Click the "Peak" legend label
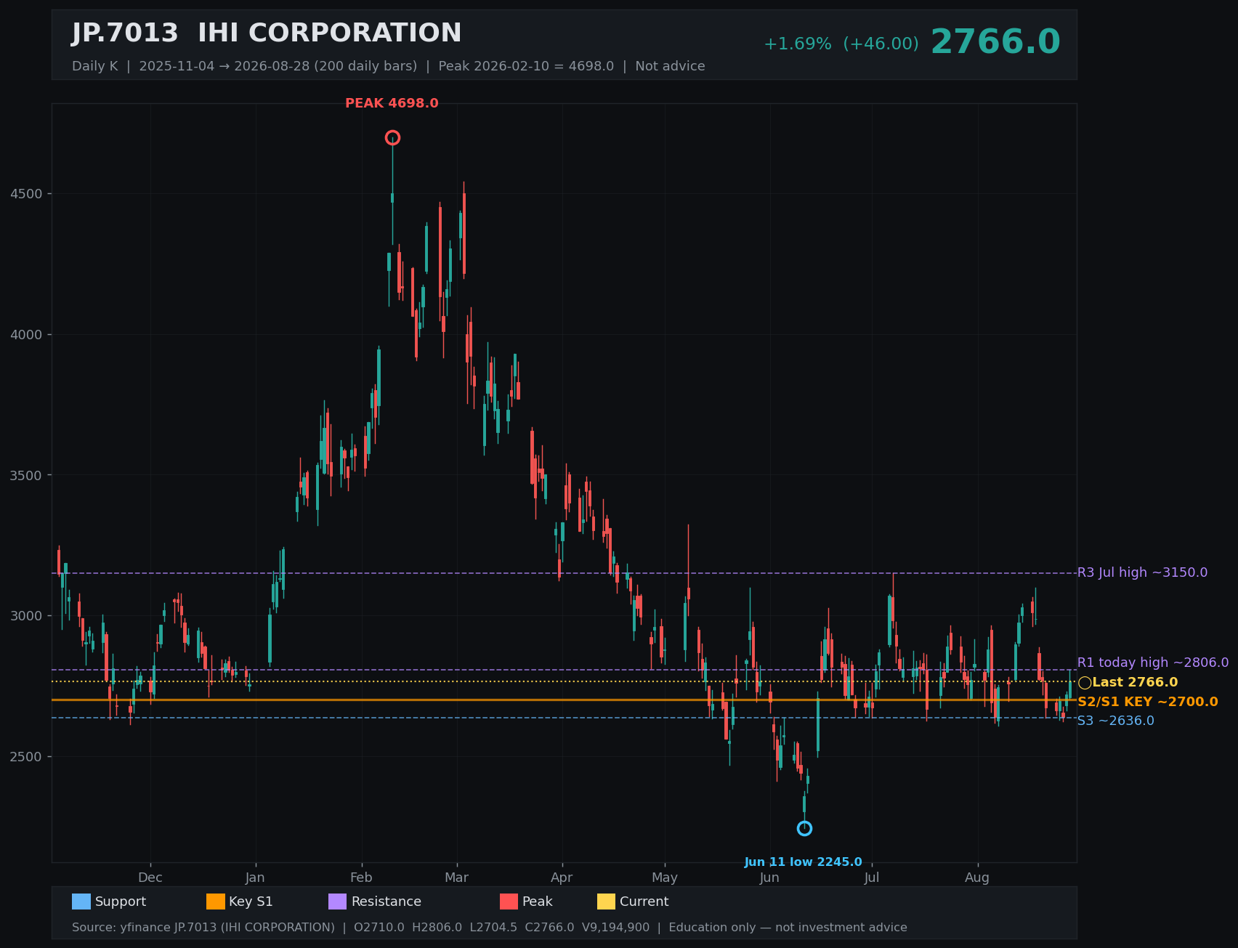 click(538, 902)
